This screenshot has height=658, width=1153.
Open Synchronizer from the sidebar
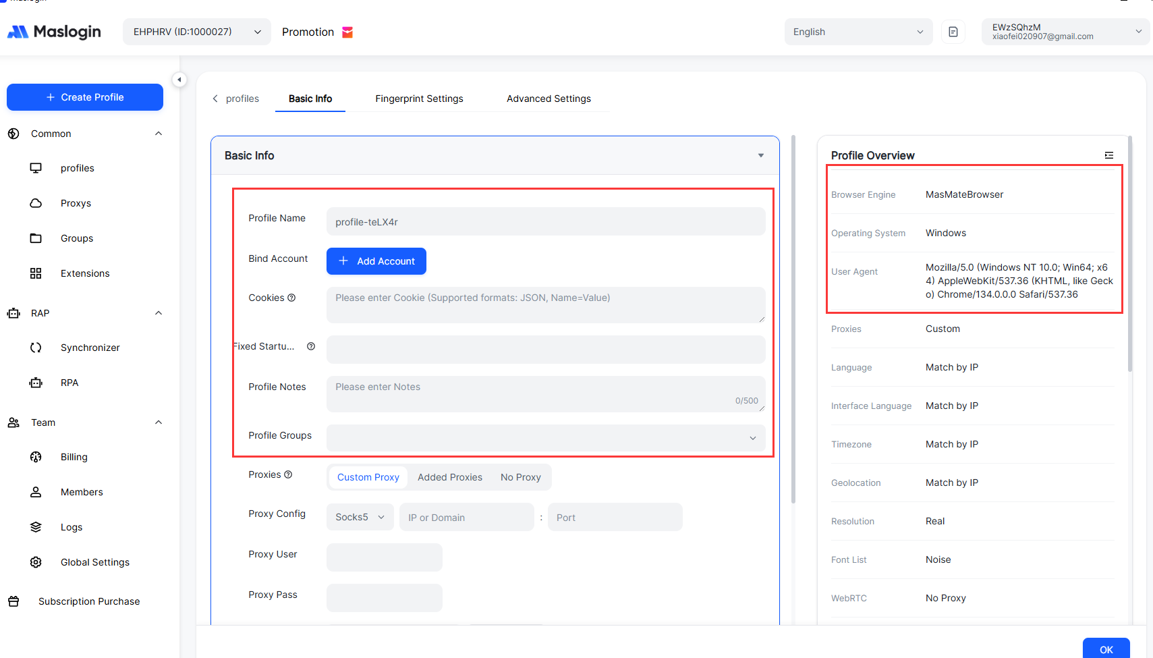pyautogui.click(x=90, y=348)
